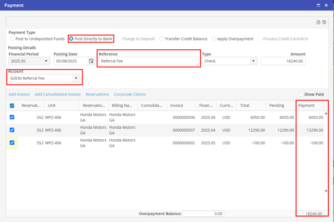Click the Reference text field
The width and height of the screenshot is (334, 222).
pyautogui.click(x=149, y=61)
